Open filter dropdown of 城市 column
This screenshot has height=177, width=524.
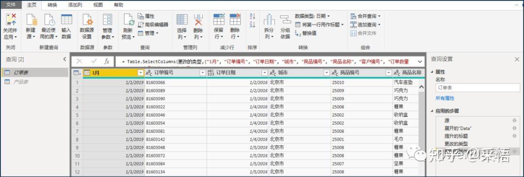327,73
